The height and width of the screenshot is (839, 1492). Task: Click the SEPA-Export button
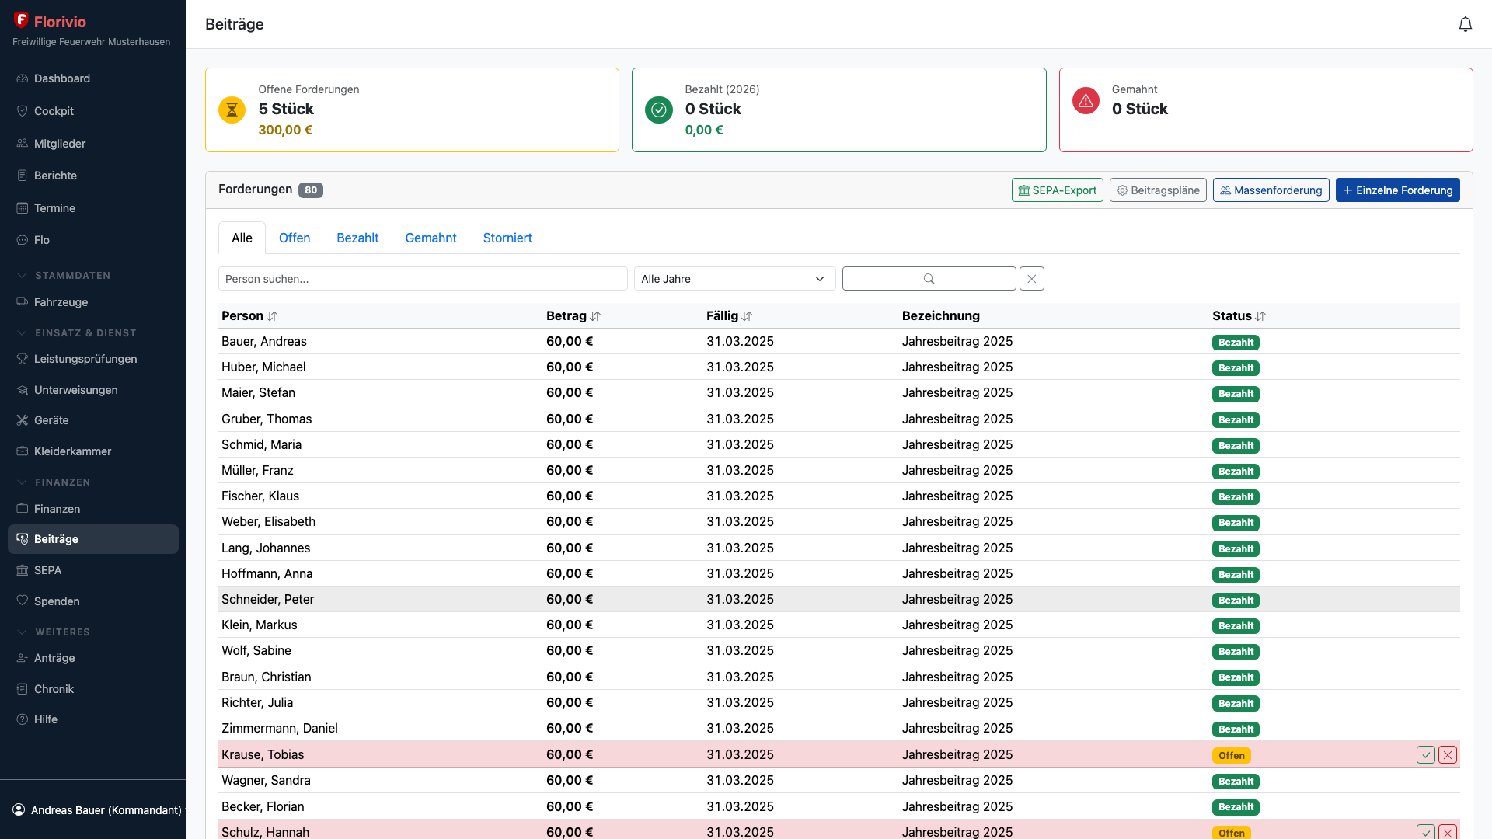click(1057, 190)
